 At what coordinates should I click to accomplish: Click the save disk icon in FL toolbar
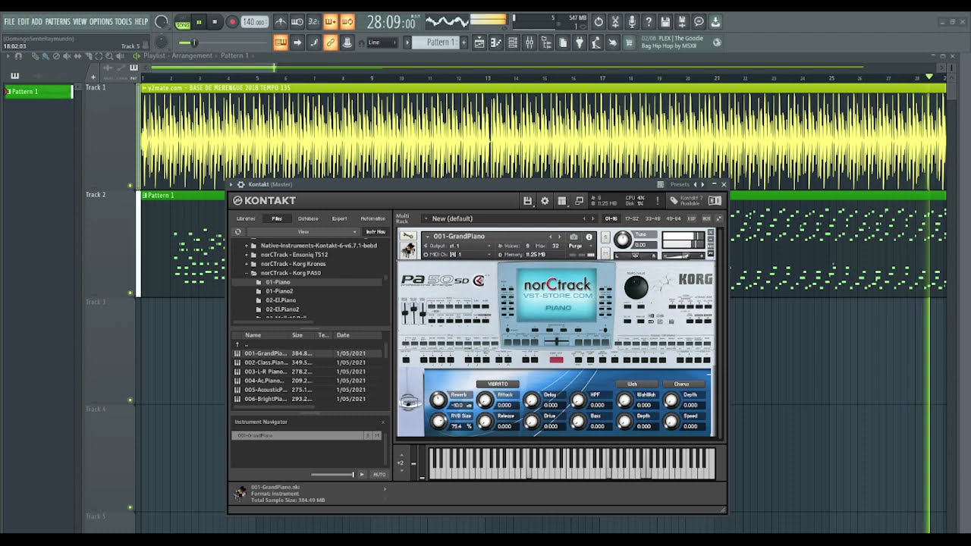665,22
